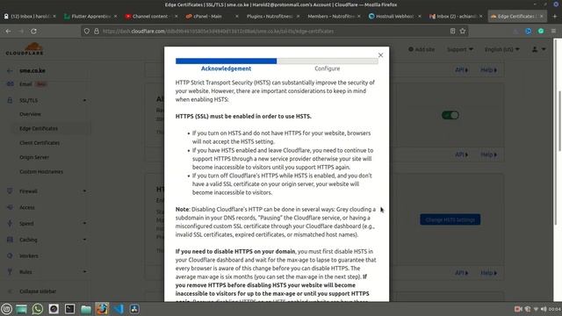Screen dimensions: 562x316
Task: Switch to the Channel content tab
Action: coord(151,16)
